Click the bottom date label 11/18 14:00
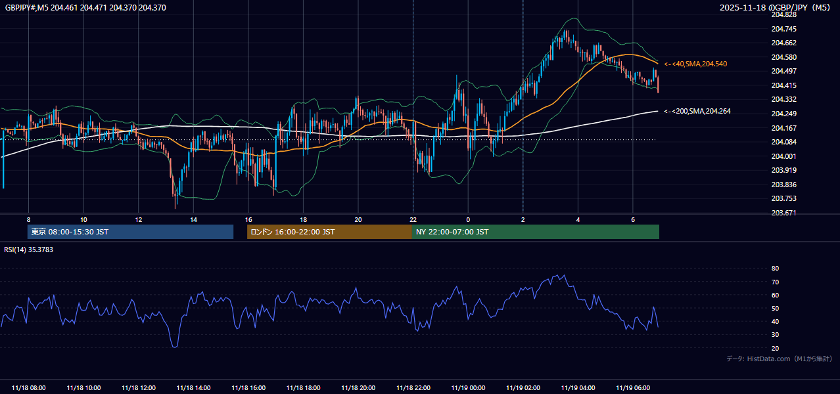Viewport: 840px width, 394px height. (x=193, y=388)
